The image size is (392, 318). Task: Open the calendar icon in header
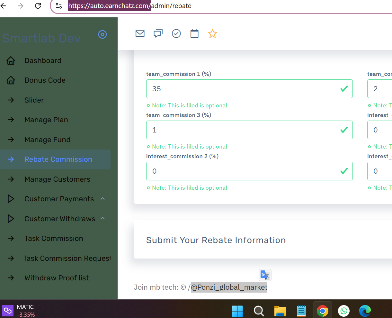194,33
